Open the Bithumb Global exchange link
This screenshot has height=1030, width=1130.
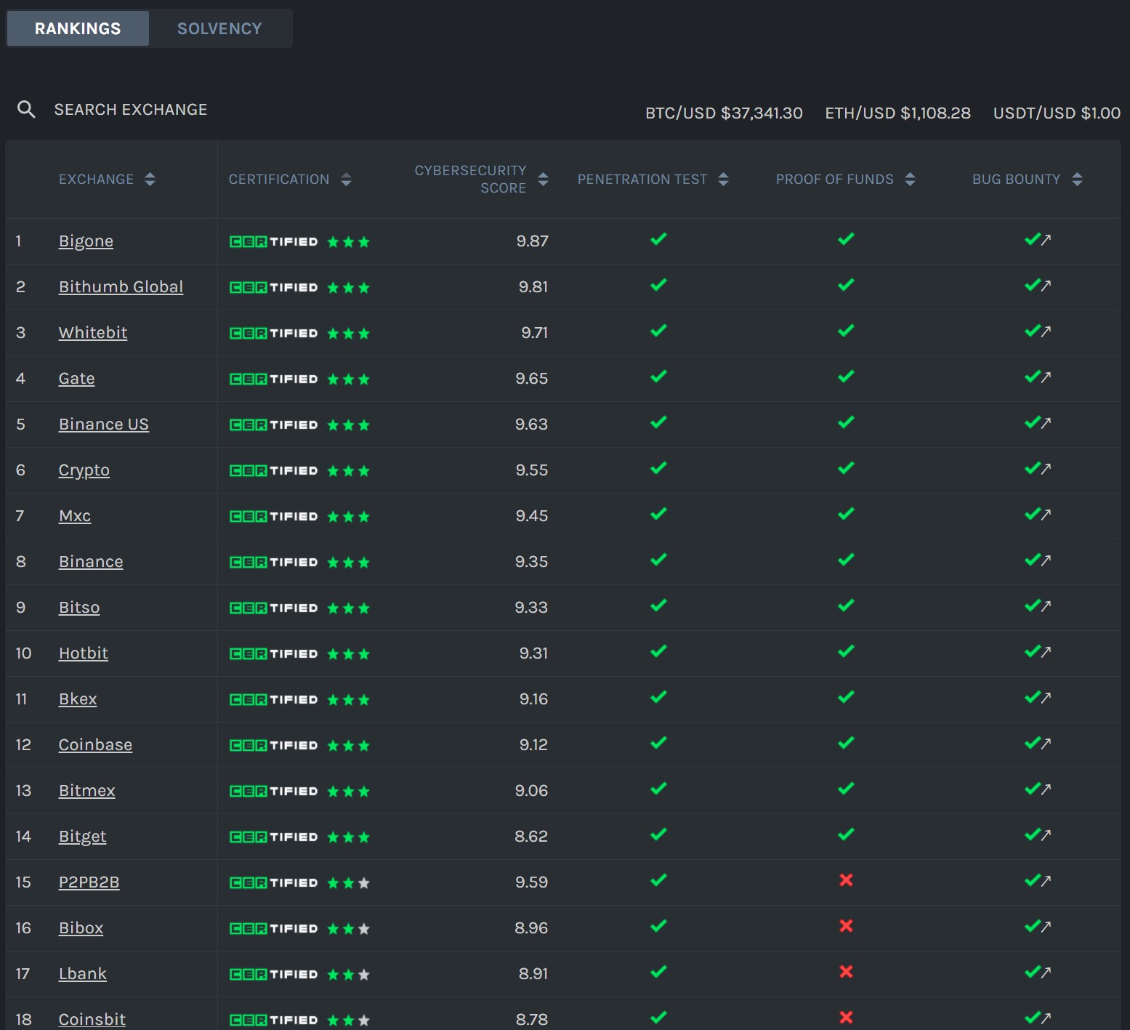(121, 287)
